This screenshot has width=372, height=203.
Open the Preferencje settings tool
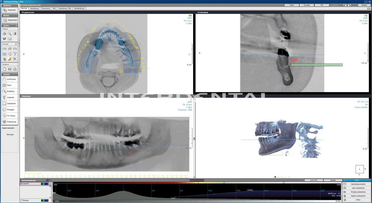(4, 122)
